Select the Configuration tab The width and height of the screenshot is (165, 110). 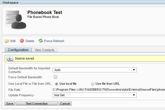[18, 50]
